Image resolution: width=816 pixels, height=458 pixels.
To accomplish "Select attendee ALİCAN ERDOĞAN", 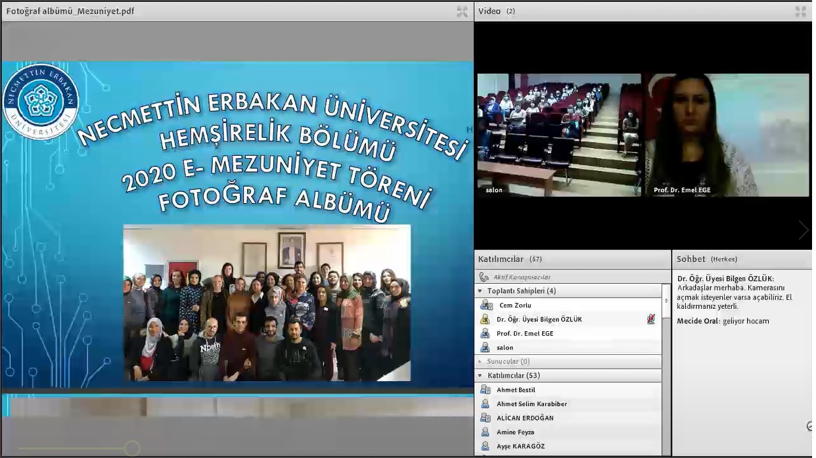I will click(x=525, y=418).
